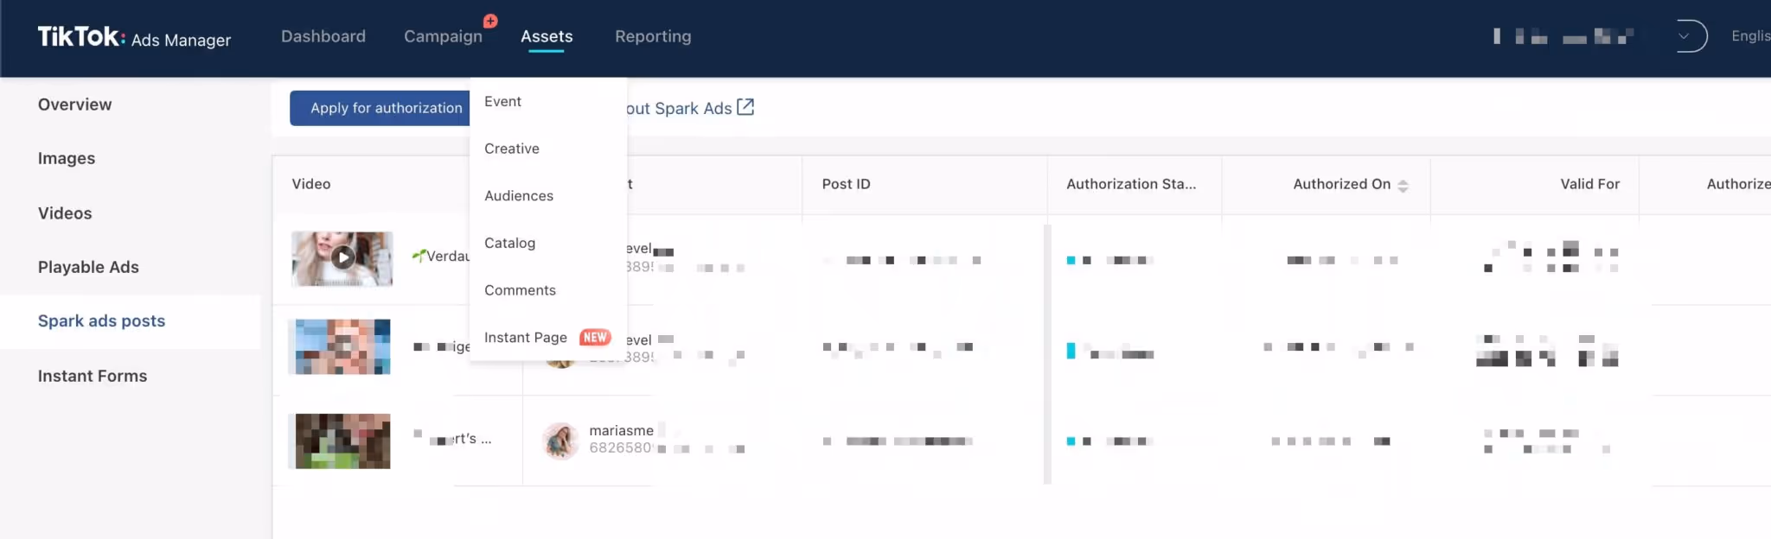1771x539 pixels.
Task: Open the Campaign tab
Action: [443, 36]
